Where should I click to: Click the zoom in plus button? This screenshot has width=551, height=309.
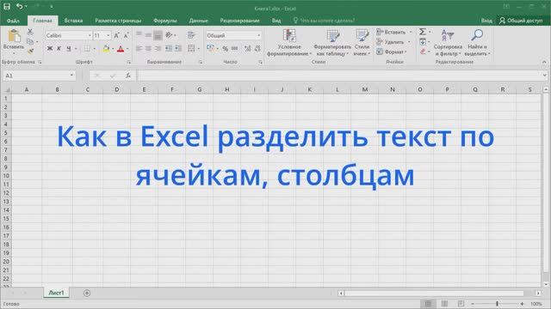[x=523, y=304]
